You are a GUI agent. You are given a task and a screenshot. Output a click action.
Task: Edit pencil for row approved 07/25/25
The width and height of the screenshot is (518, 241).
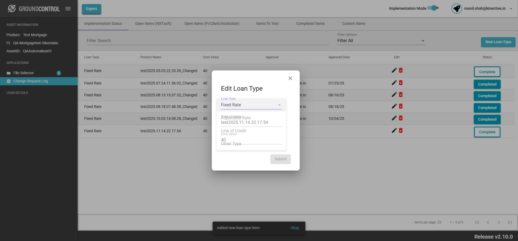coord(394,83)
